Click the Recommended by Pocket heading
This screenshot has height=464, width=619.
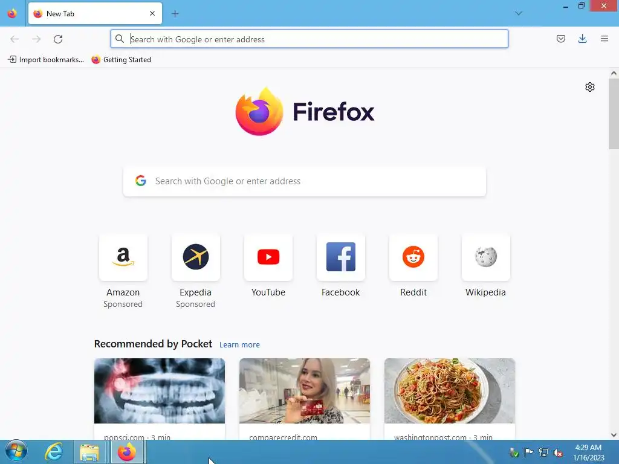153,344
